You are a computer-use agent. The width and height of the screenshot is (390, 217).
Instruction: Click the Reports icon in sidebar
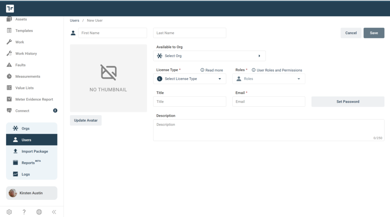coord(15,163)
